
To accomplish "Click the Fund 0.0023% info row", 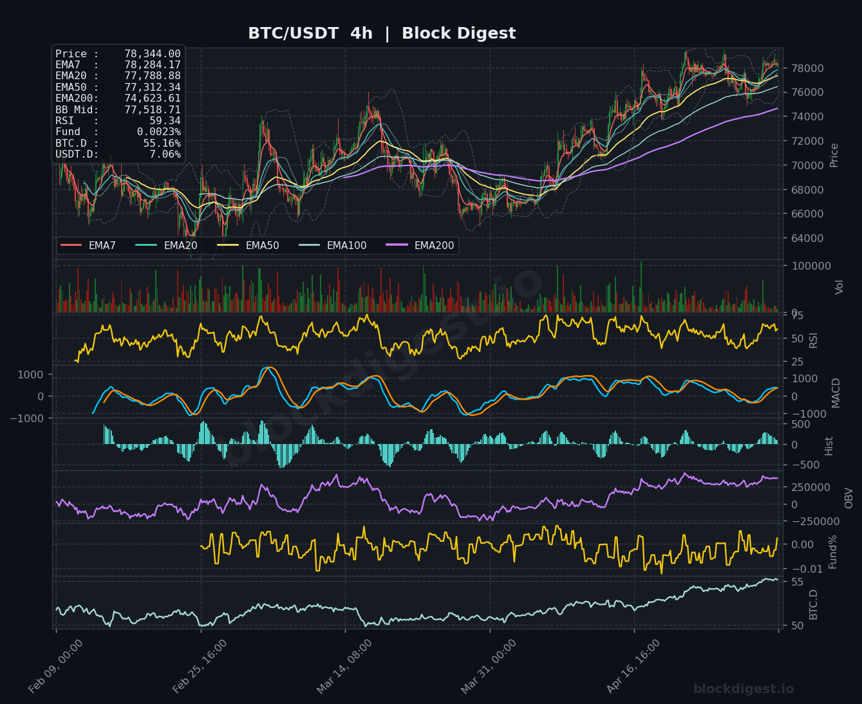I will click(118, 132).
